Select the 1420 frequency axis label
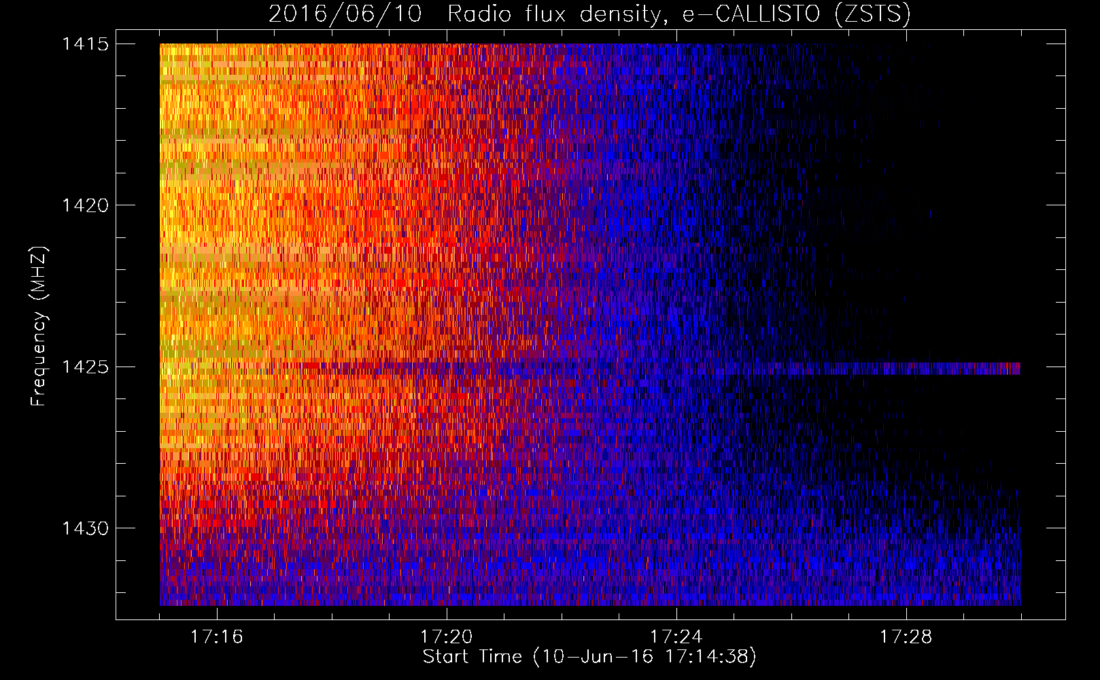This screenshot has width=1100, height=680. click(85, 205)
